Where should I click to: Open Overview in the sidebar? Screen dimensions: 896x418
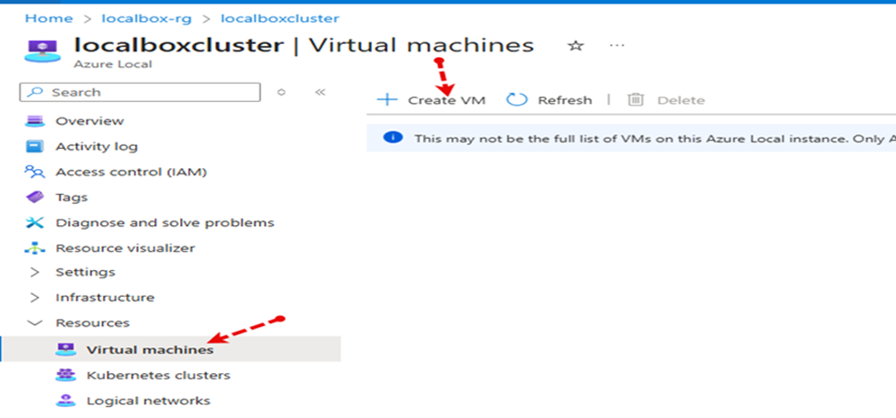[x=89, y=121]
